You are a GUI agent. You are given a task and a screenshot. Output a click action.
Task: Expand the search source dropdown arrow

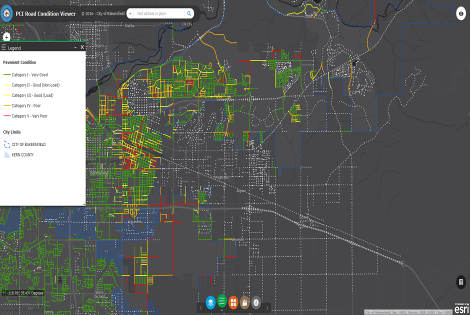point(130,13)
